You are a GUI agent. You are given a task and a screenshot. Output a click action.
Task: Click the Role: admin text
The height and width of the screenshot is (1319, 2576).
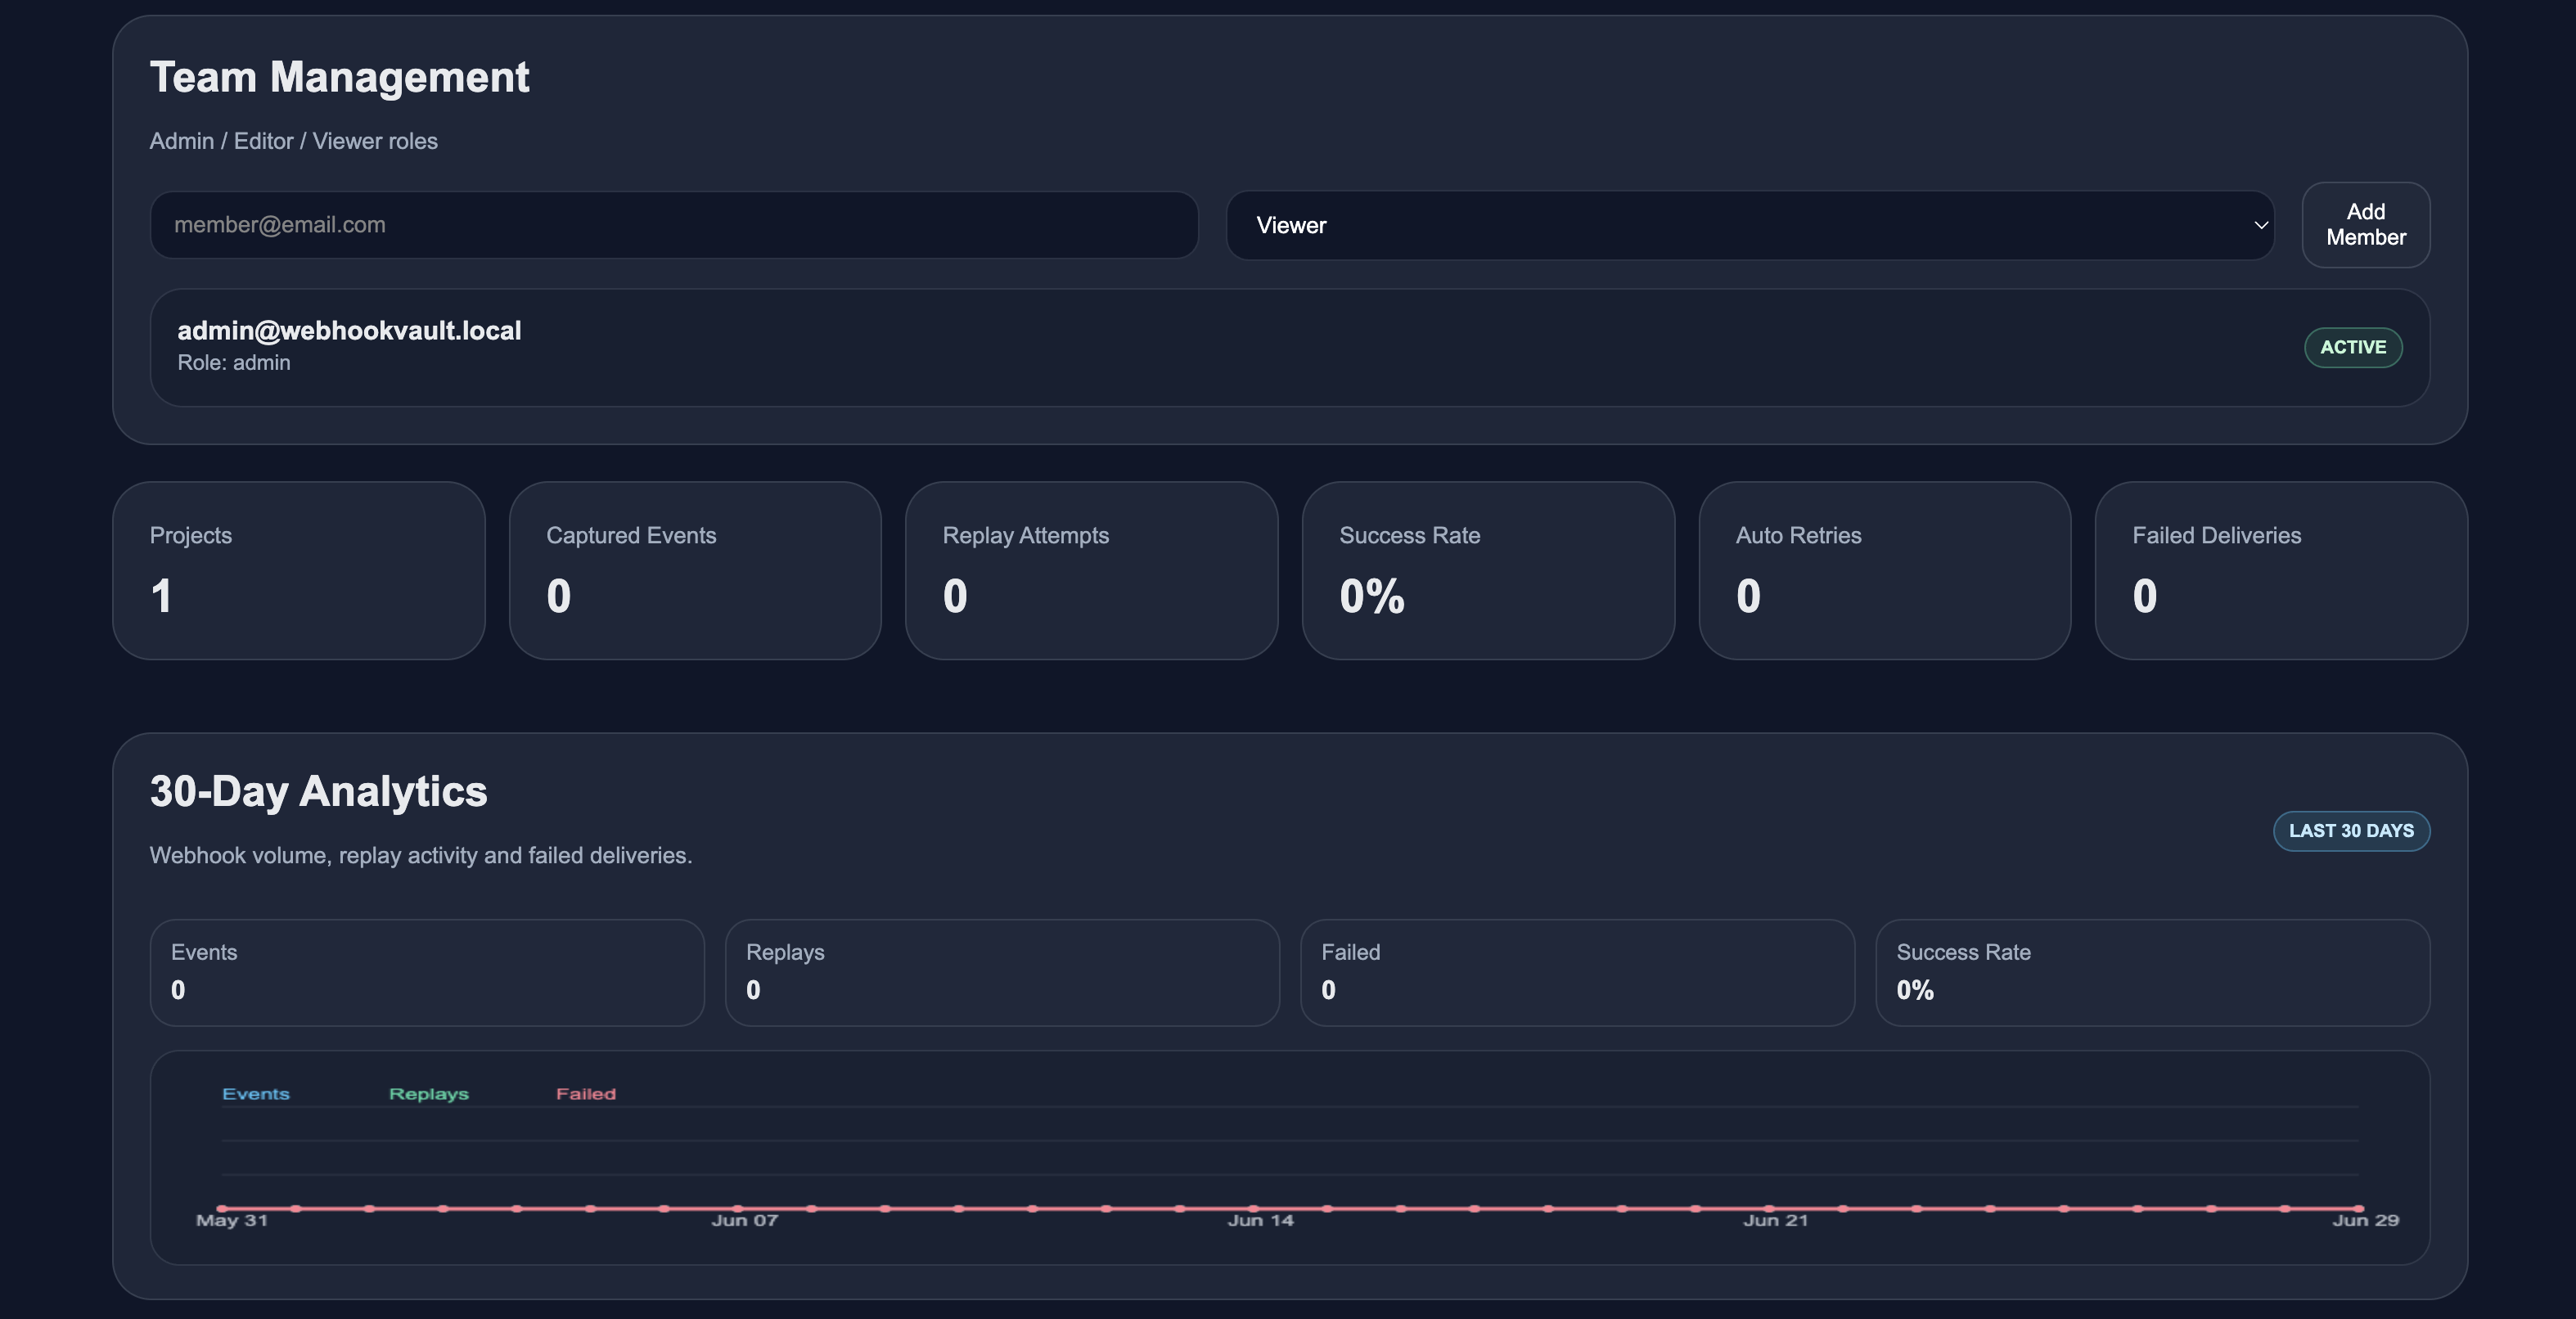click(x=234, y=363)
